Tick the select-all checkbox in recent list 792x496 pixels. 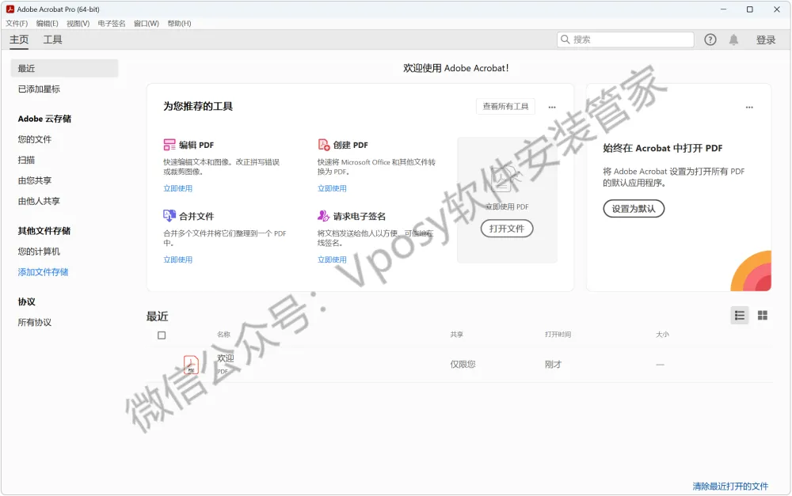[162, 335]
